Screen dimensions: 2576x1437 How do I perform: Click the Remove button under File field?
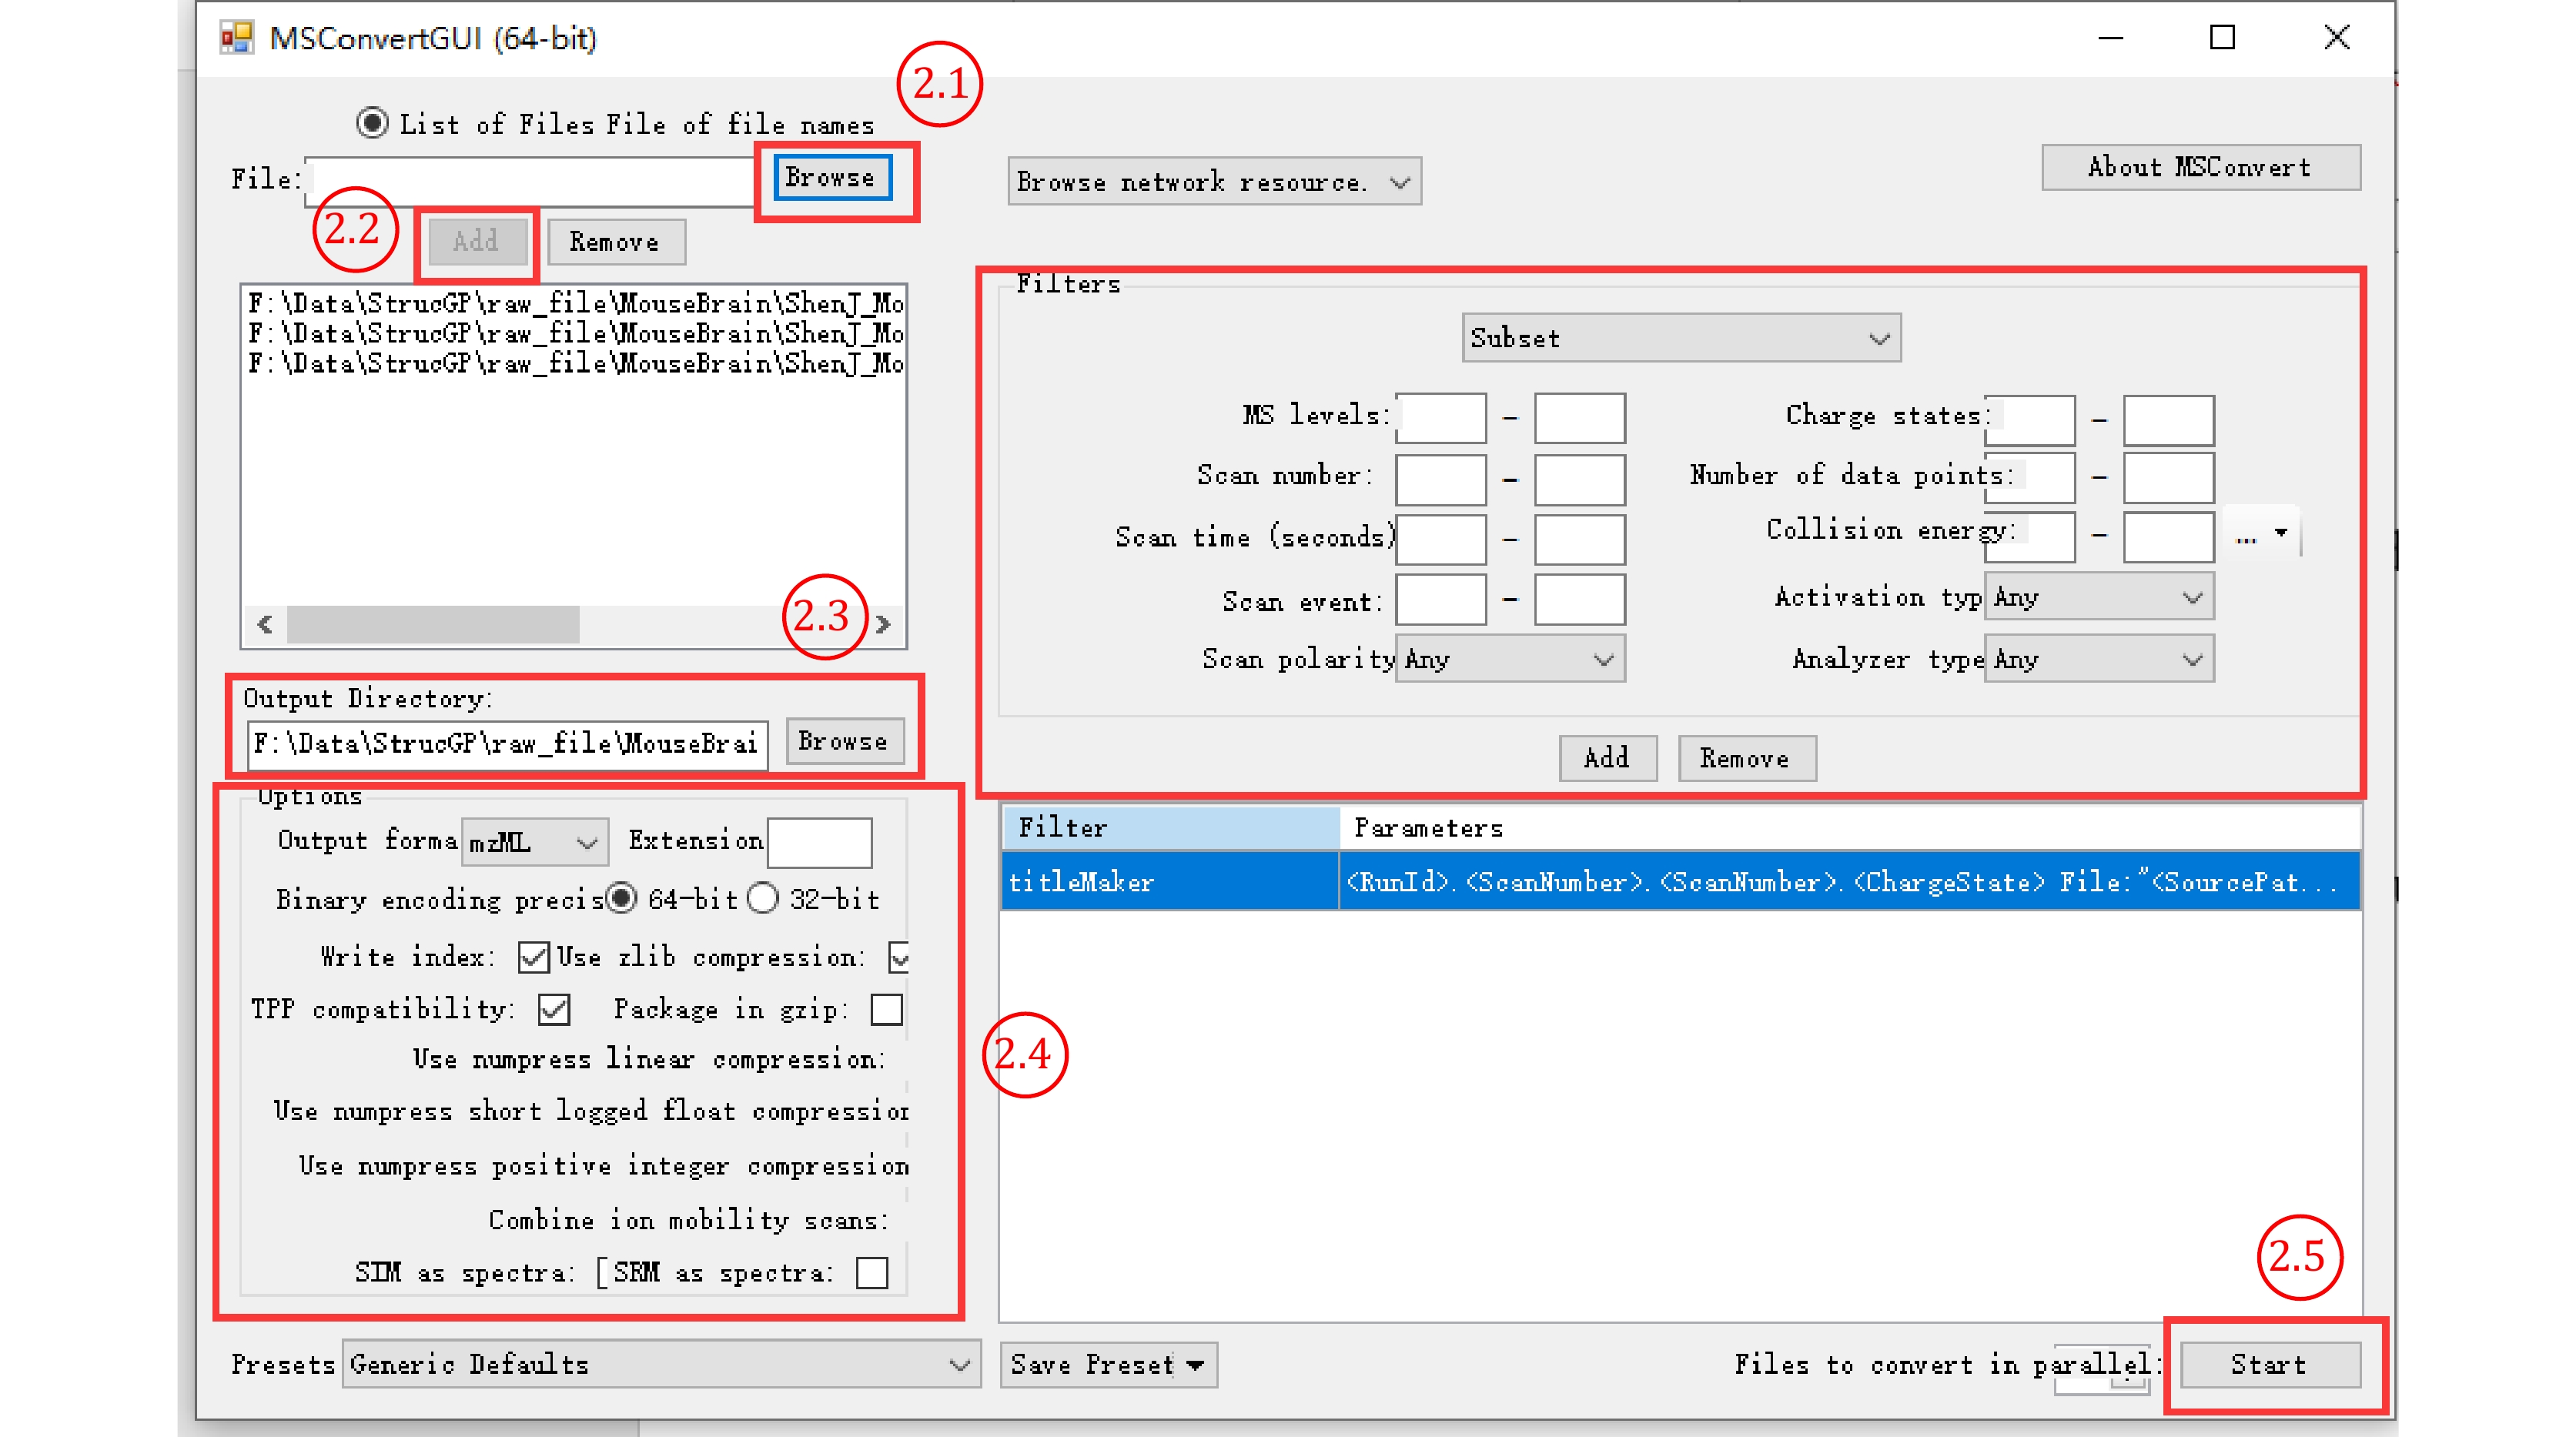[616, 242]
